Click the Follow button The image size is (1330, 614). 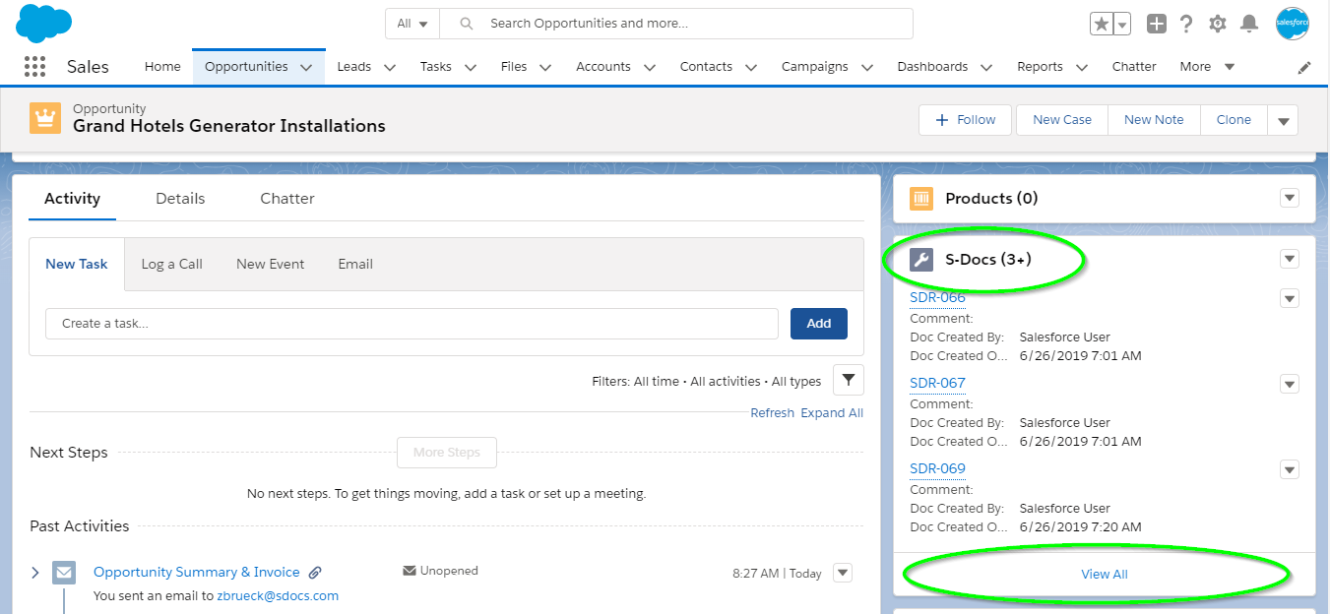(966, 120)
